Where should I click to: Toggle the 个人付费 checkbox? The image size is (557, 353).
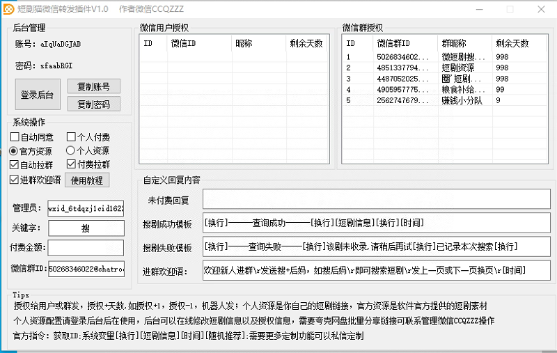pyautogui.click(x=71, y=137)
